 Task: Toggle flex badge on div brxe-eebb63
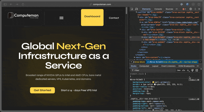(x=159, y=45)
